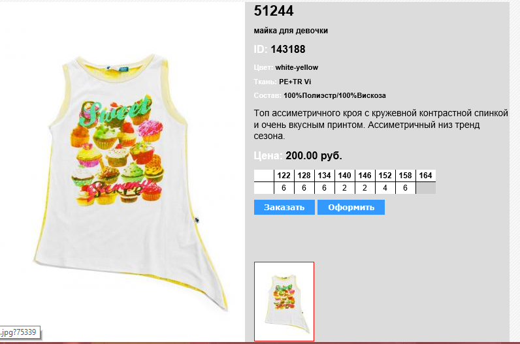520x344 pixels.
Task: Click quantity cell under size 152
Action: (385, 188)
